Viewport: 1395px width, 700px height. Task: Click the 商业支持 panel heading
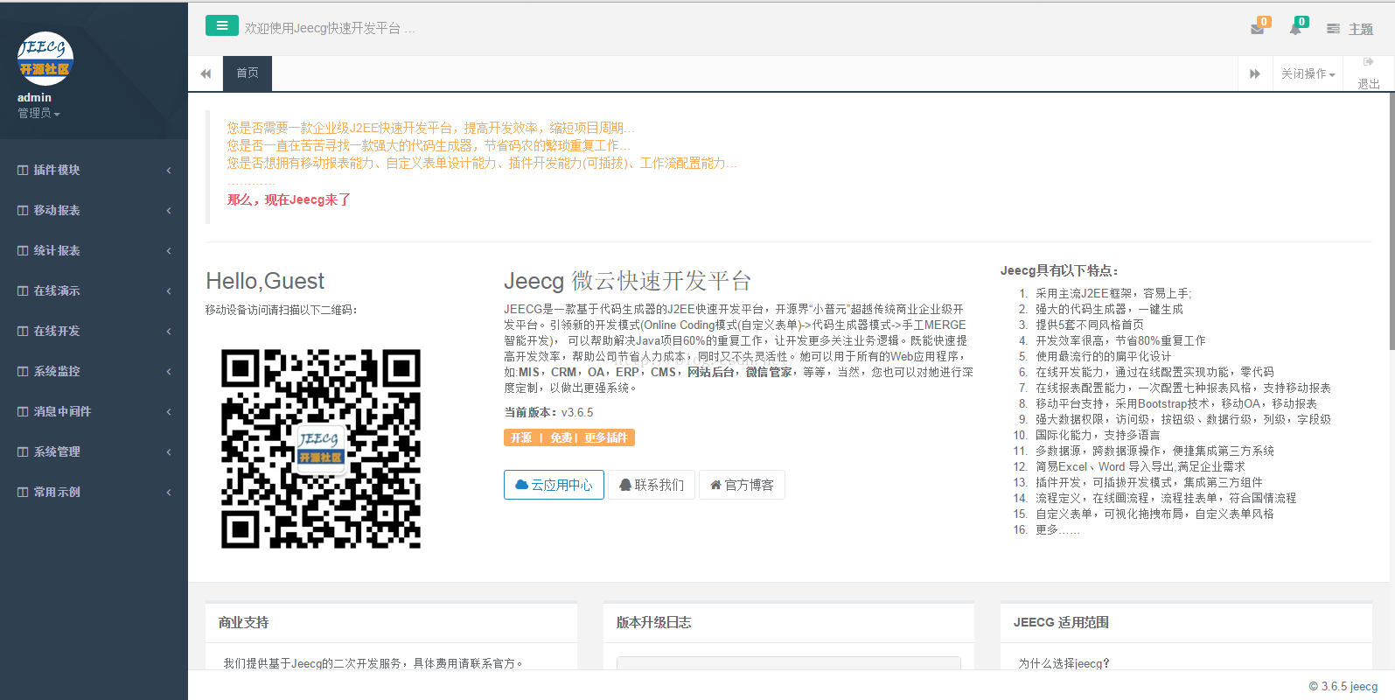pyautogui.click(x=244, y=622)
